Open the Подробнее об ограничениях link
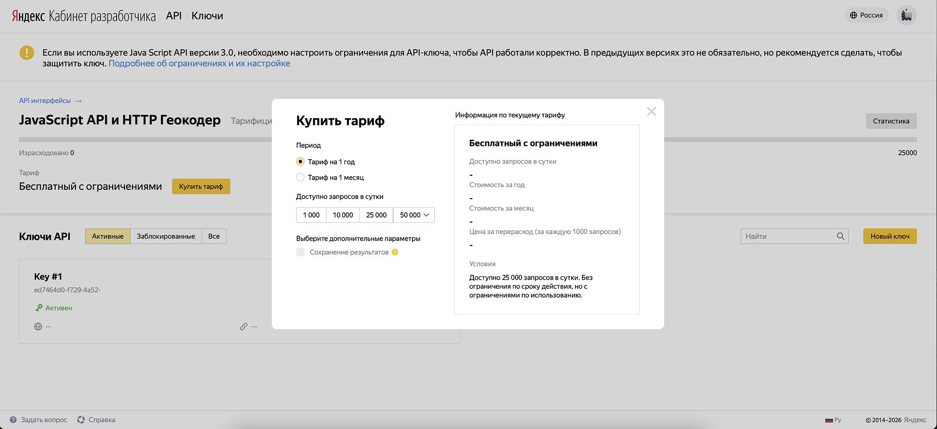This screenshot has height=429, width=937. (199, 63)
